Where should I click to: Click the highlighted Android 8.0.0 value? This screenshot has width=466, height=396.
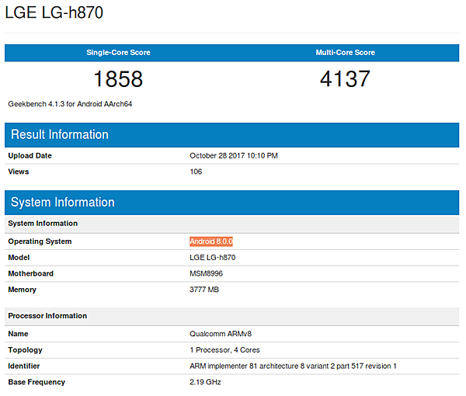212,241
